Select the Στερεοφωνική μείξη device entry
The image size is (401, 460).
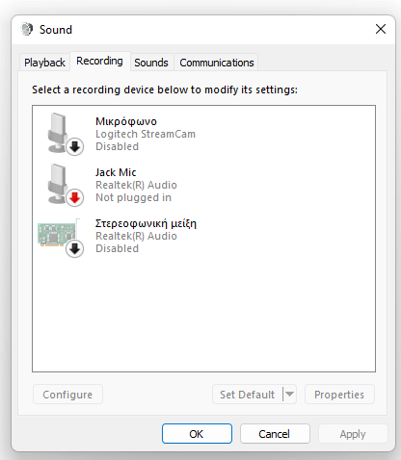(203, 236)
